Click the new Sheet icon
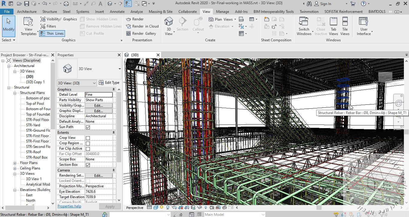Image resolution: width=409 pixels, height=217 pixels. coord(267,19)
